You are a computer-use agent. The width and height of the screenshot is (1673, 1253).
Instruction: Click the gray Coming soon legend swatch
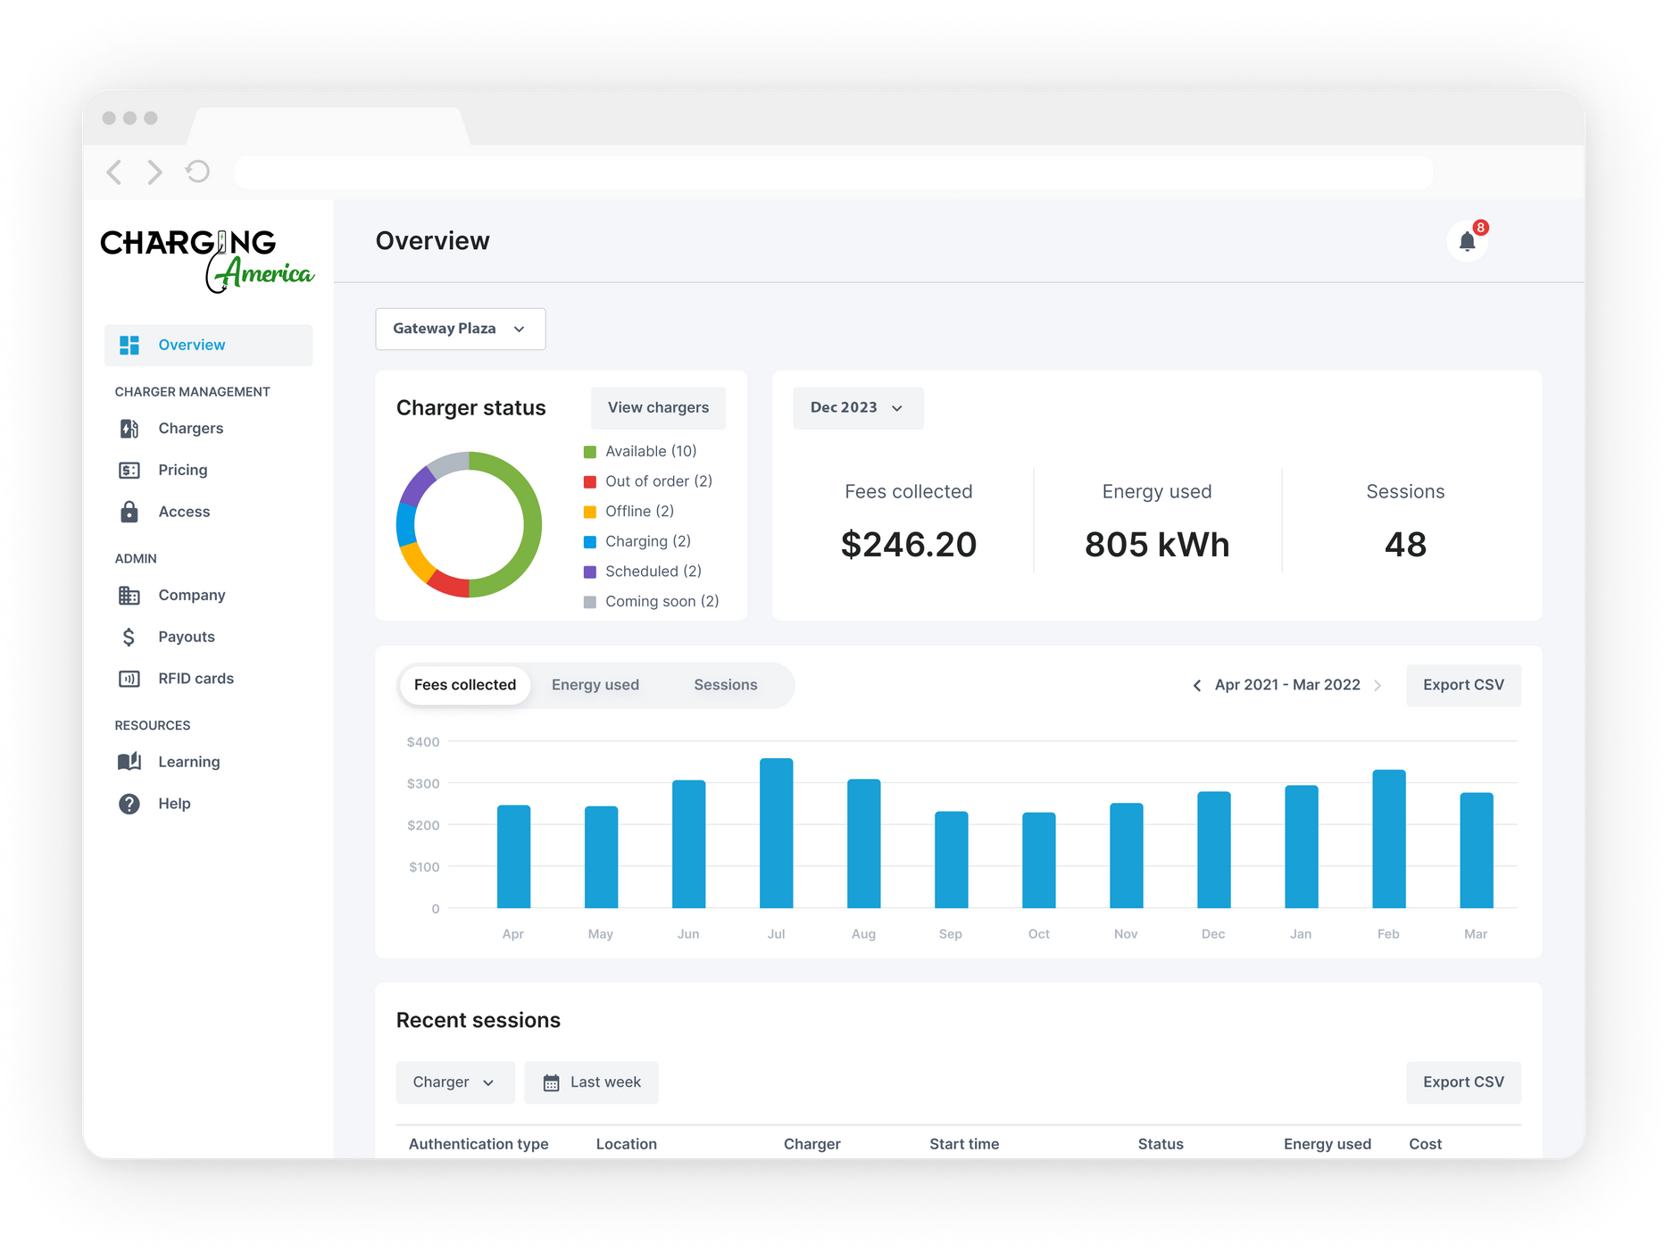(x=590, y=602)
